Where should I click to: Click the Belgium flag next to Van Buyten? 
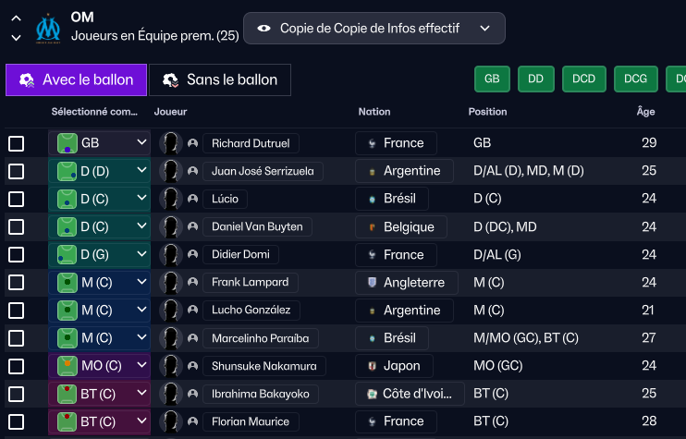click(373, 227)
